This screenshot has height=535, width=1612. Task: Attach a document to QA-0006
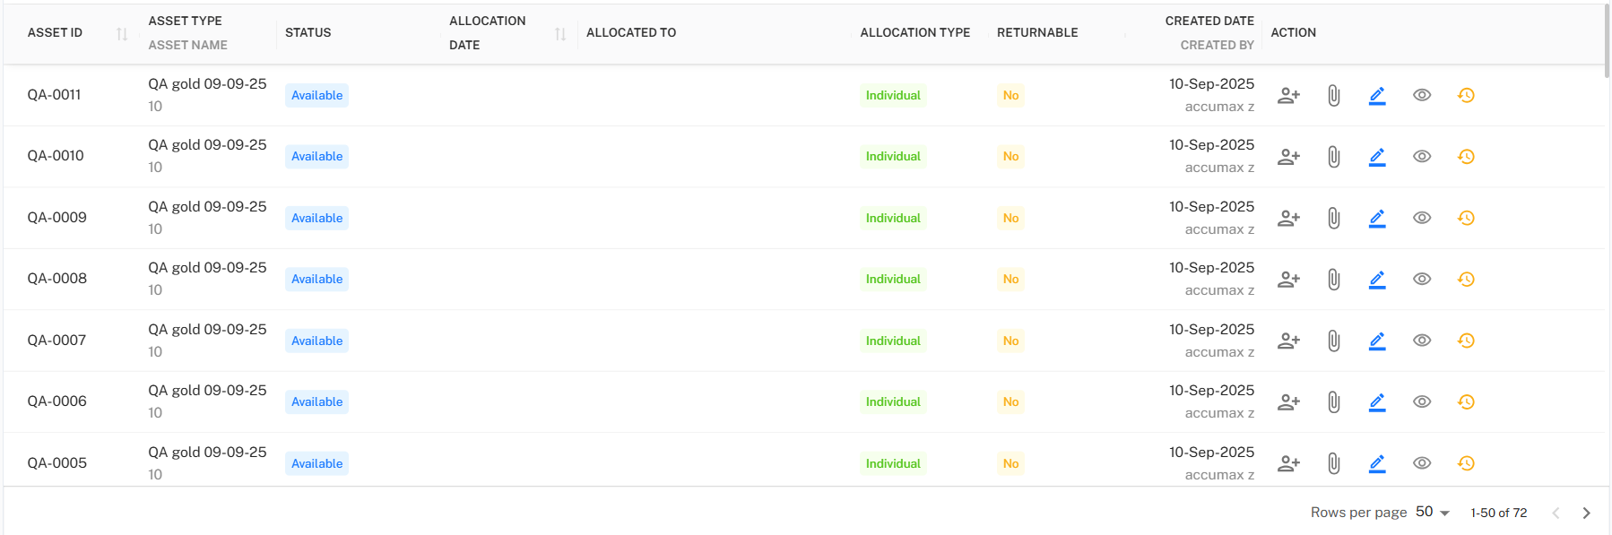pos(1333,401)
